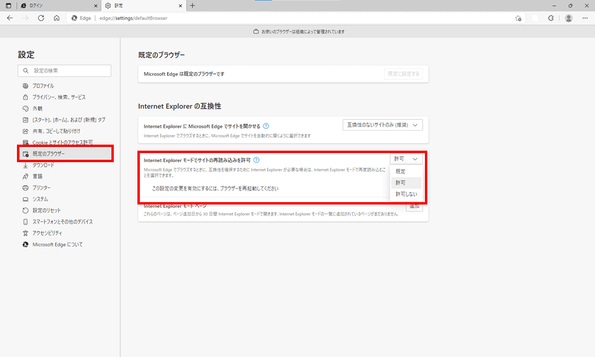Screen dimensions: 595x357
Task: Reload the current page
Action: pyautogui.click(x=41, y=18)
